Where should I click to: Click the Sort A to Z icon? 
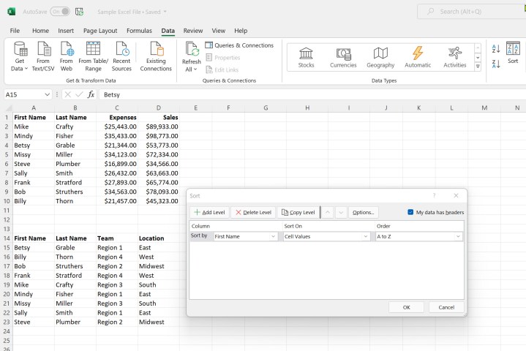tap(495, 48)
